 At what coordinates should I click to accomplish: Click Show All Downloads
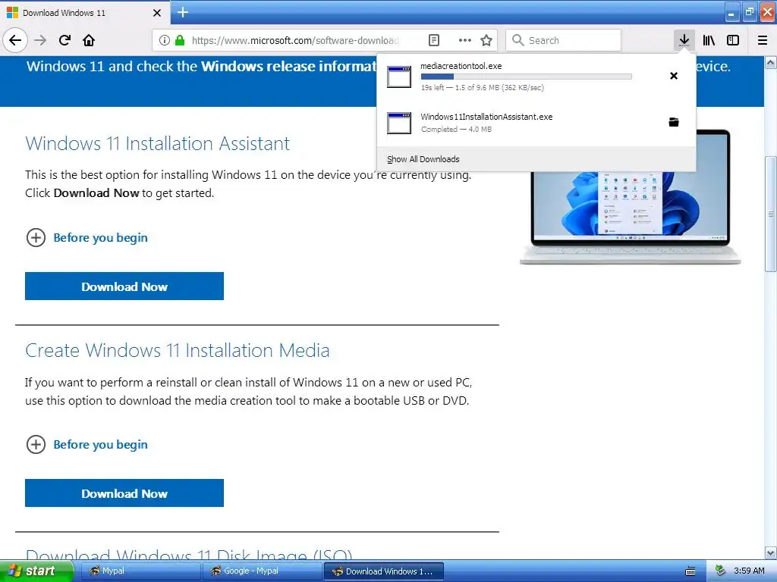[x=423, y=159]
